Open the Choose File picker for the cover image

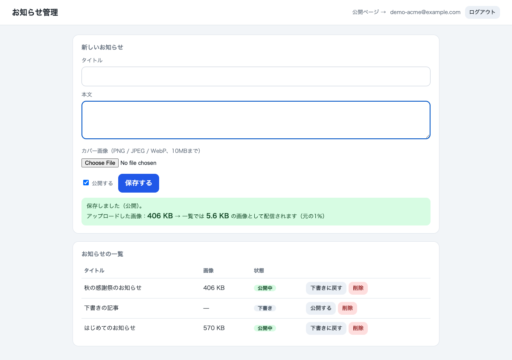tap(100, 163)
